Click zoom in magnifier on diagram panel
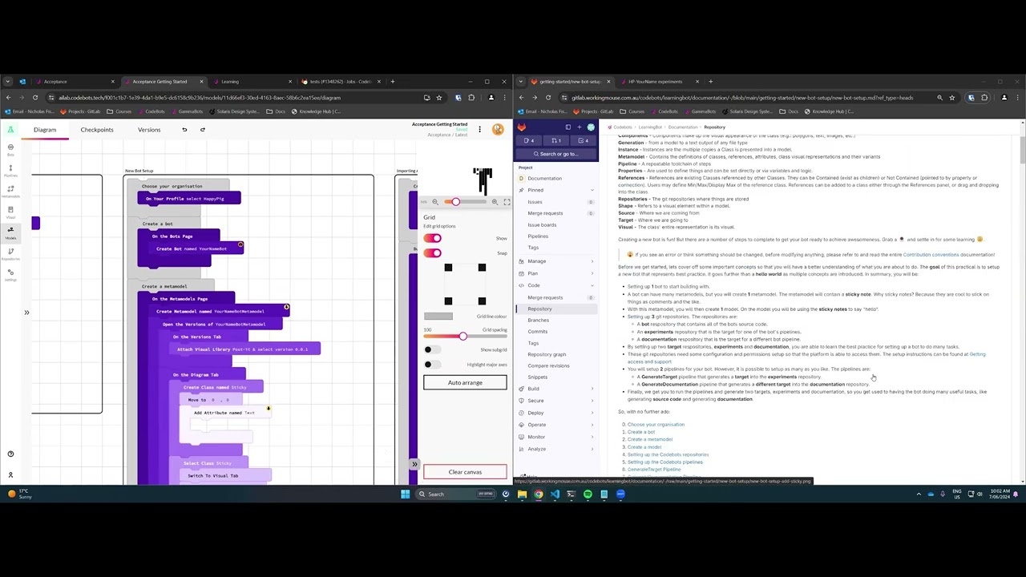1026x577 pixels. pyautogui.click(x=495, y=202)
